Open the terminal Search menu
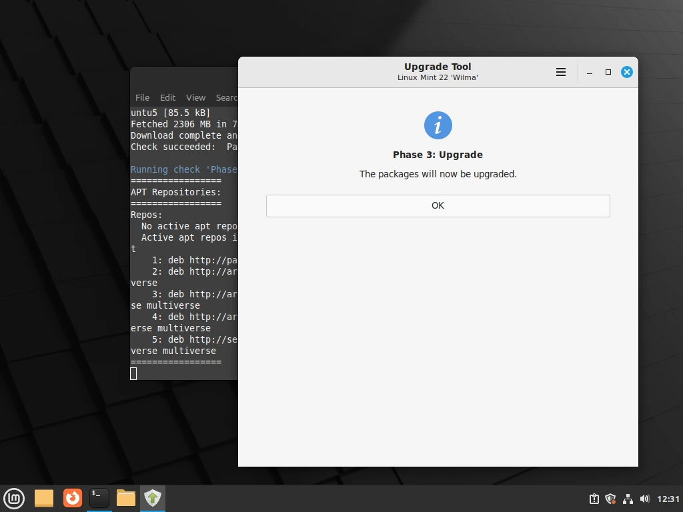This screenshot has width=683, height=512. tap(227, 97)
